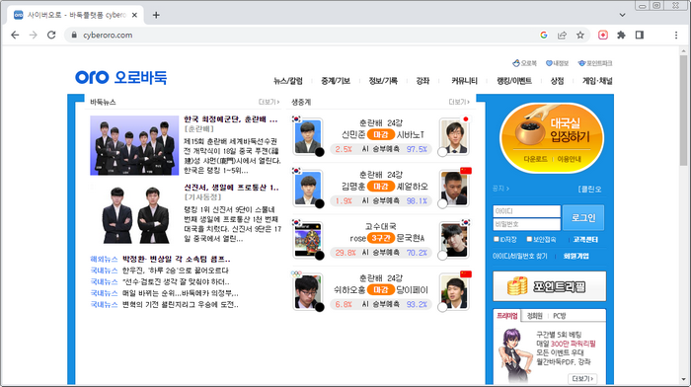Toggle the ID저장 checkbox
Screen dimensions: 691x387
pyautogui.click(x=497, y=239)
